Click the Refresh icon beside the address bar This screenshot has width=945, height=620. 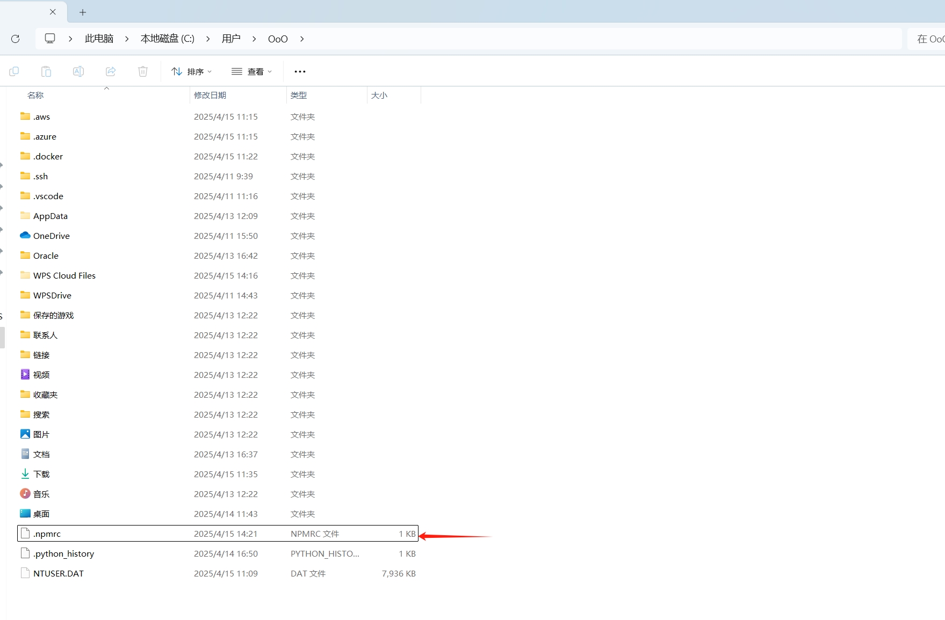tap(16, 39)
